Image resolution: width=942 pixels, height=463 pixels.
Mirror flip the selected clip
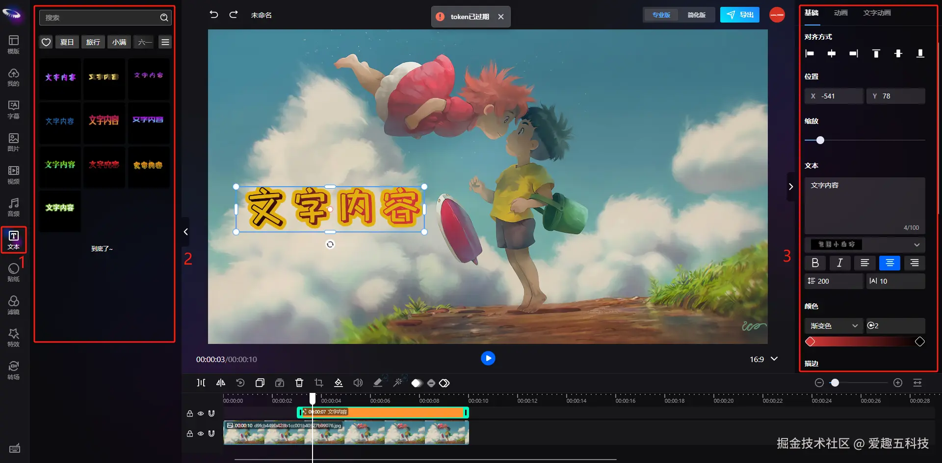[221, 383]
